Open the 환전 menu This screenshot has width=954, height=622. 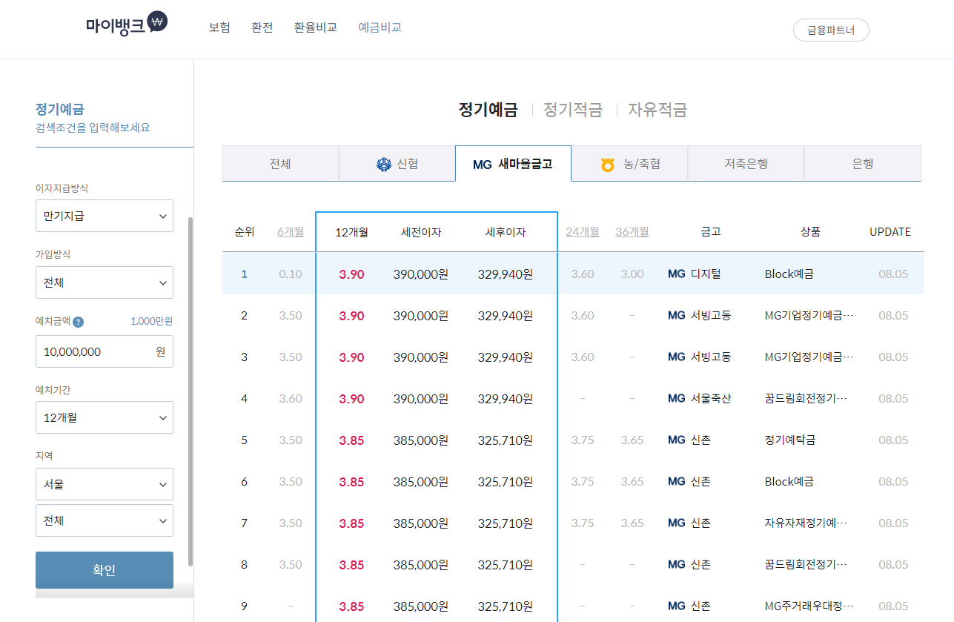[x=262, y=27]
